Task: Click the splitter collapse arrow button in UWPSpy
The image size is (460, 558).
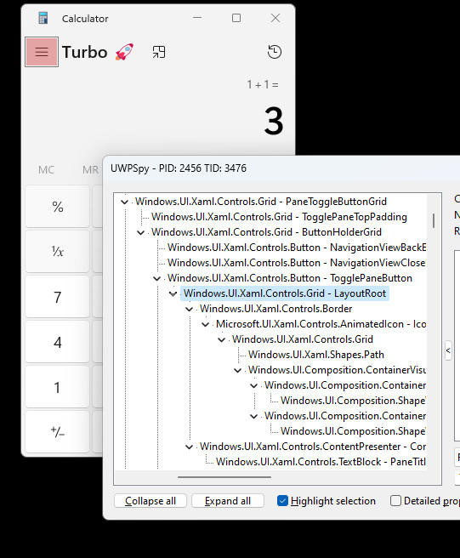Action: [448, 350]
